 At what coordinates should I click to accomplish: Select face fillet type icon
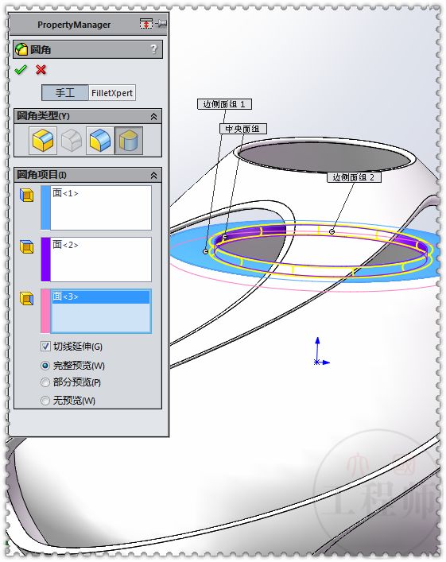click(x=100, y=141)
